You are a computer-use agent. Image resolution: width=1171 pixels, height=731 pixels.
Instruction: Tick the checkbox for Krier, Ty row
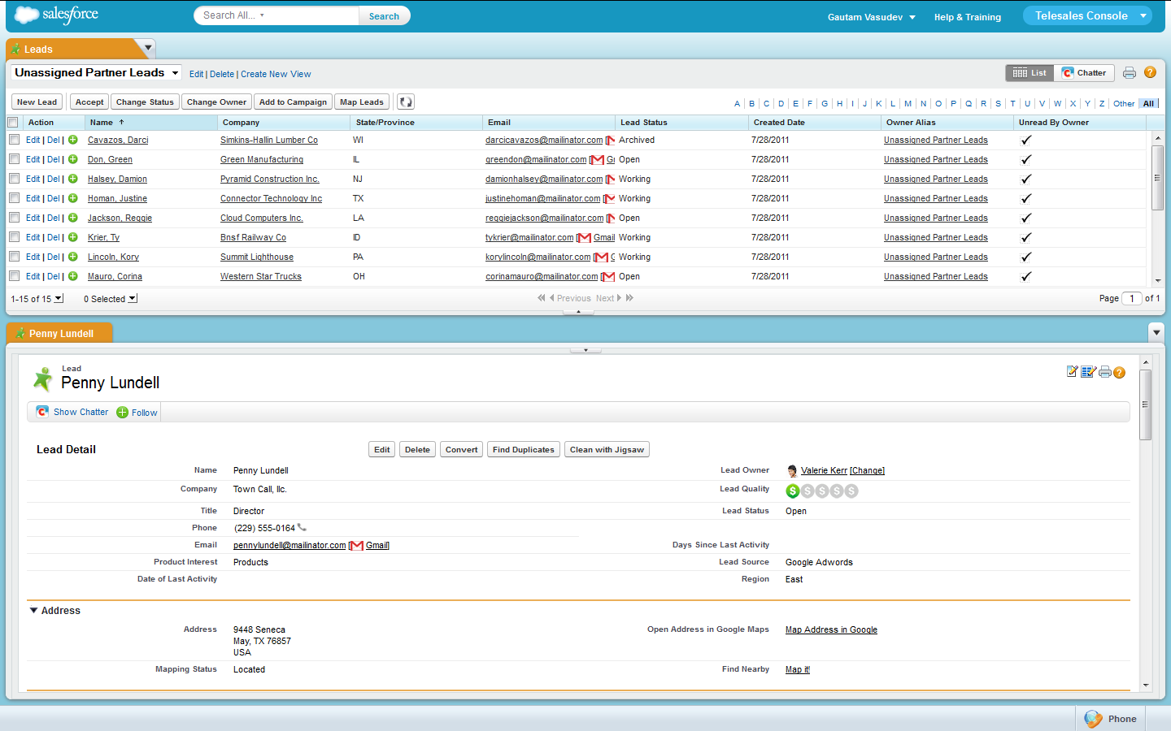click(x=14, y=237)
